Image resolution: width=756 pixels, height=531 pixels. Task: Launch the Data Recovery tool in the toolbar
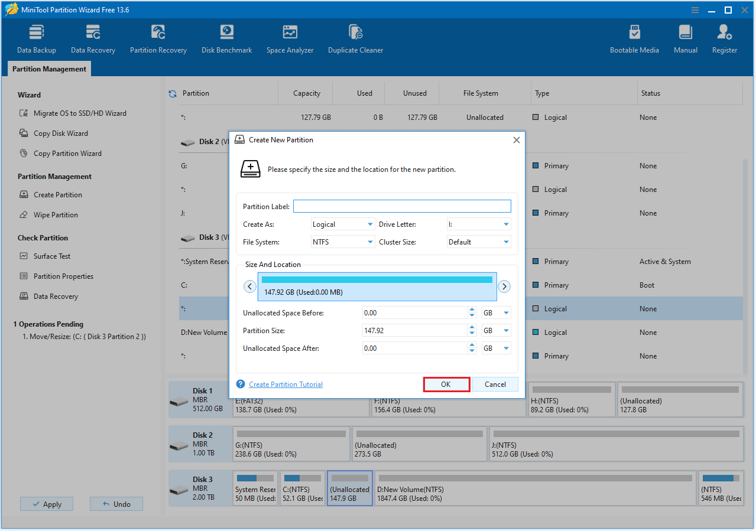93,39
